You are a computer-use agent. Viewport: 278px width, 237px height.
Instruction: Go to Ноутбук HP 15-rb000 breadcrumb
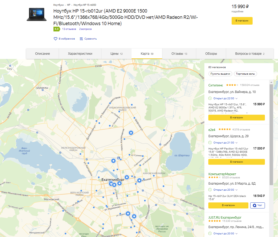(x=85, y=5)
